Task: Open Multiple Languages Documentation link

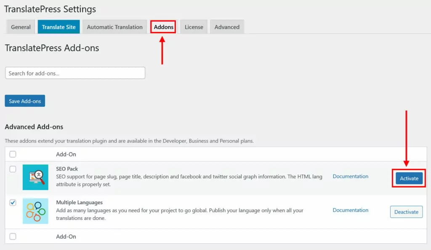Action: point(351,210)
